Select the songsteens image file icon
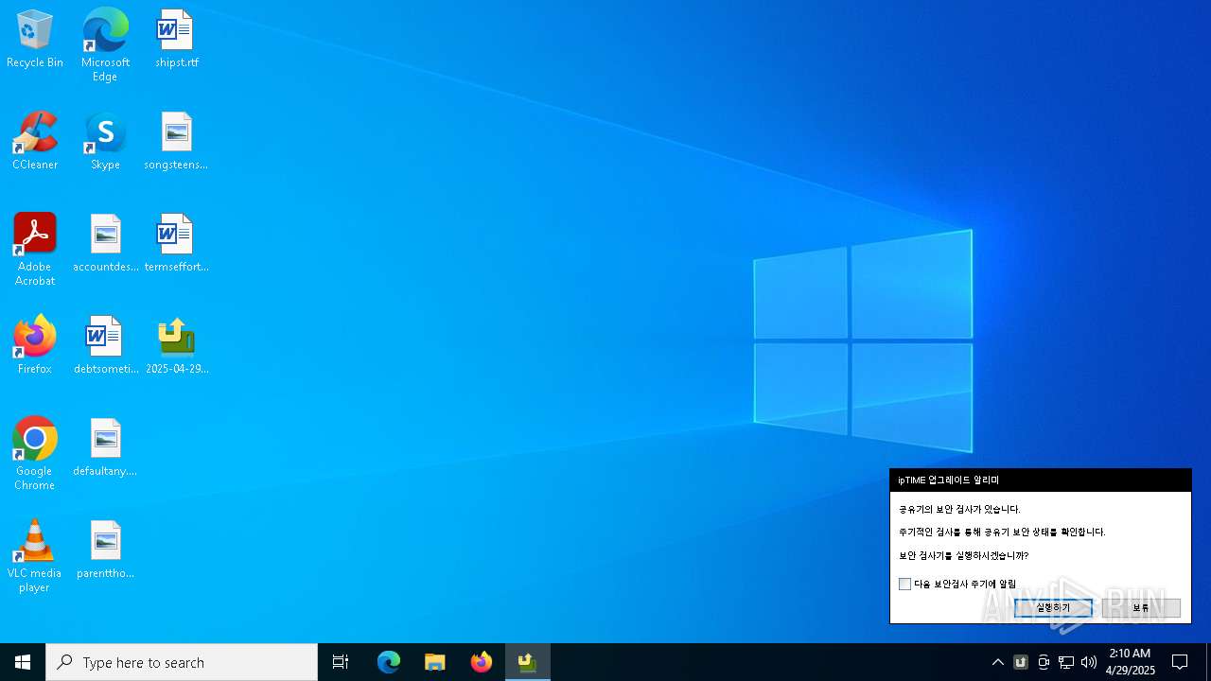1211x681 pixels. tap(176, 142)
